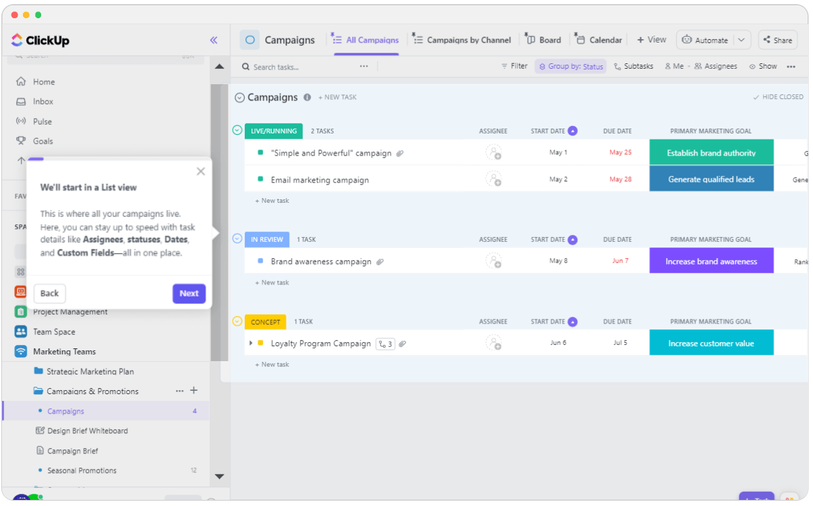813x506 pixels.
Task: Toggle the Subtasks display option
Action: [634, 66]
